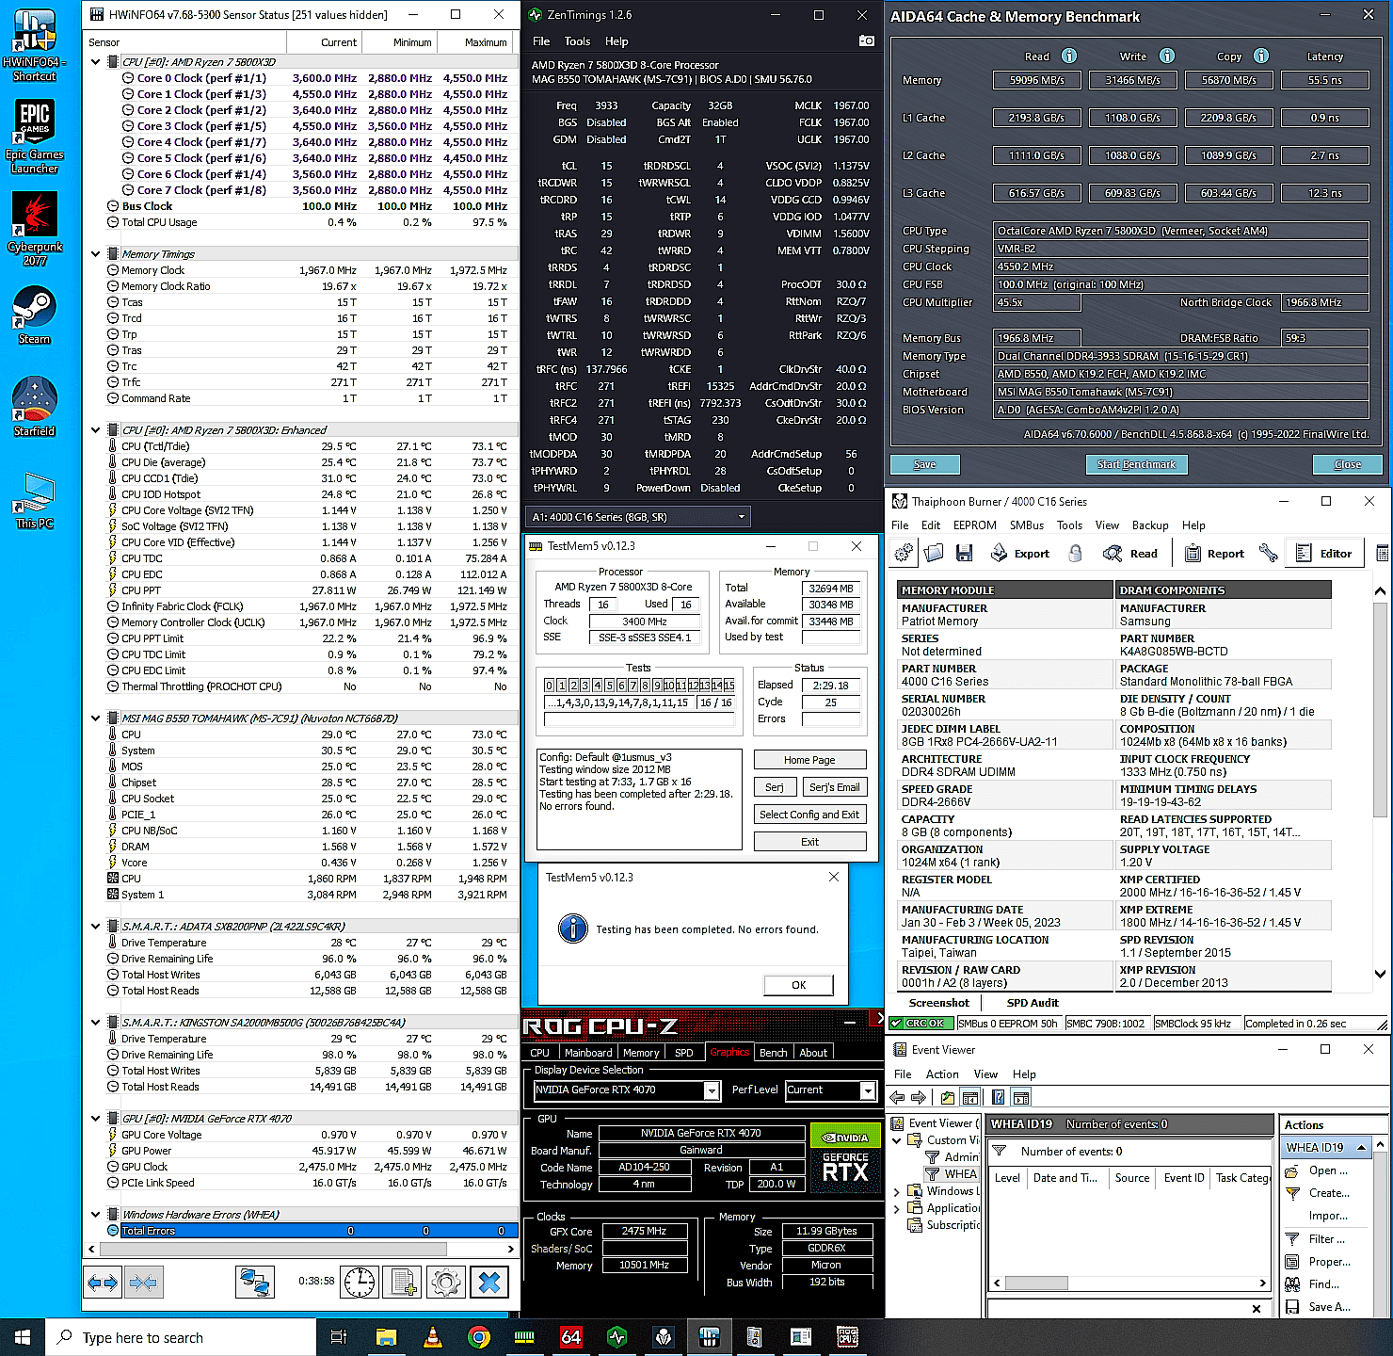1393x1356 pixels.
Task: Click HWiNFO log sheet with plus icon
Action: pos(403,1282)
